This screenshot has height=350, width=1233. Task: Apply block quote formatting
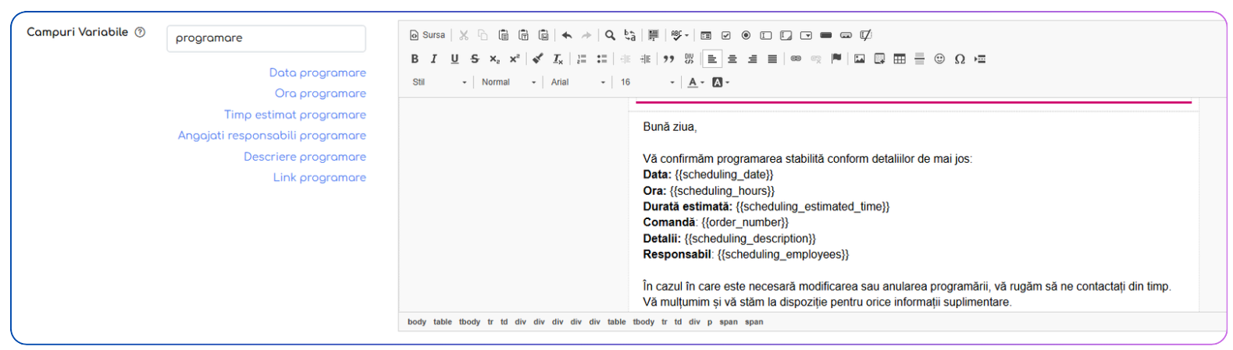[x=668, y=58]
